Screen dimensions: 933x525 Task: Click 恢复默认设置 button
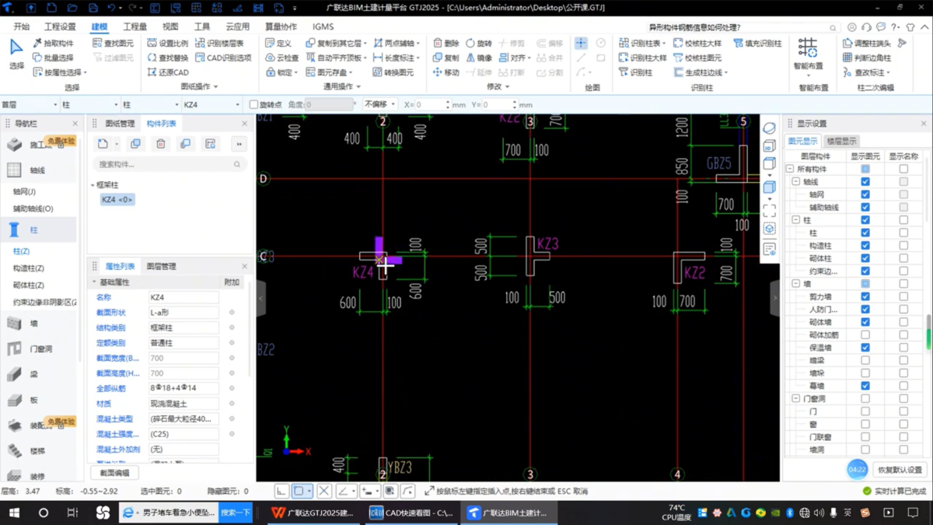(900, 470)
